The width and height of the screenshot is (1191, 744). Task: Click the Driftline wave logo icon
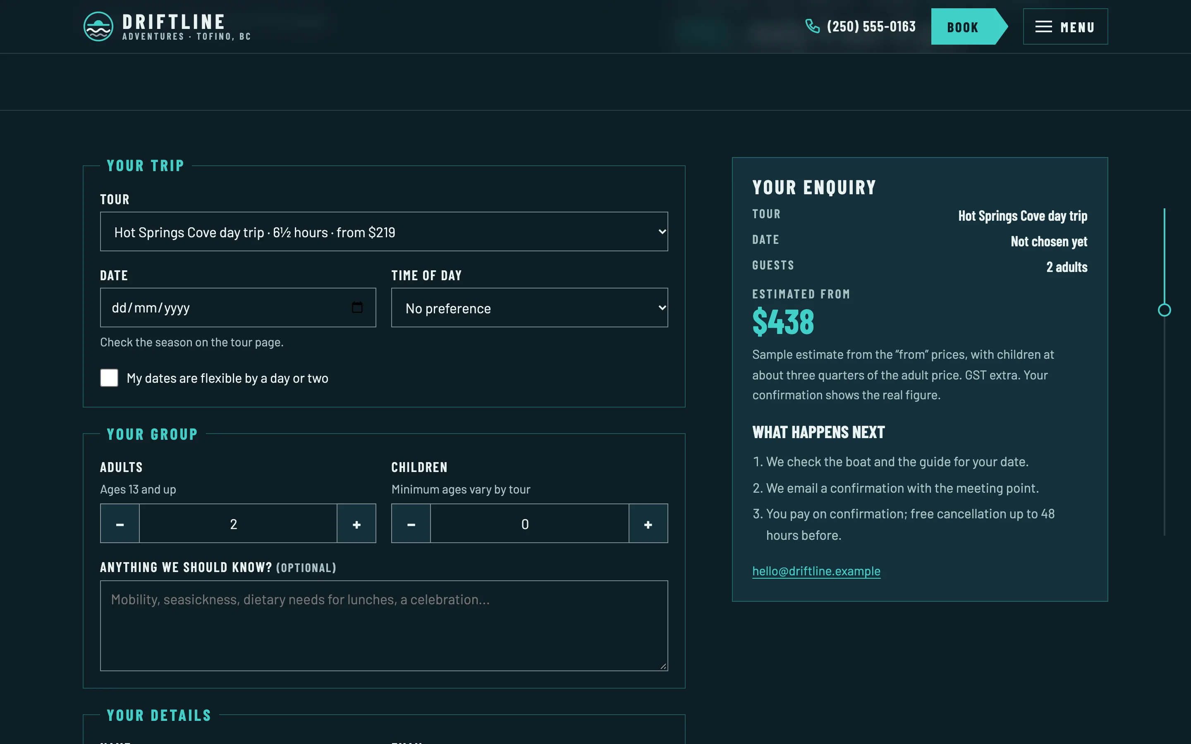point(98,26)
